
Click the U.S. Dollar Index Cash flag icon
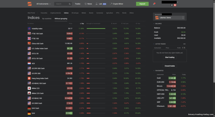pyautogui.click(x=29, y=48)
